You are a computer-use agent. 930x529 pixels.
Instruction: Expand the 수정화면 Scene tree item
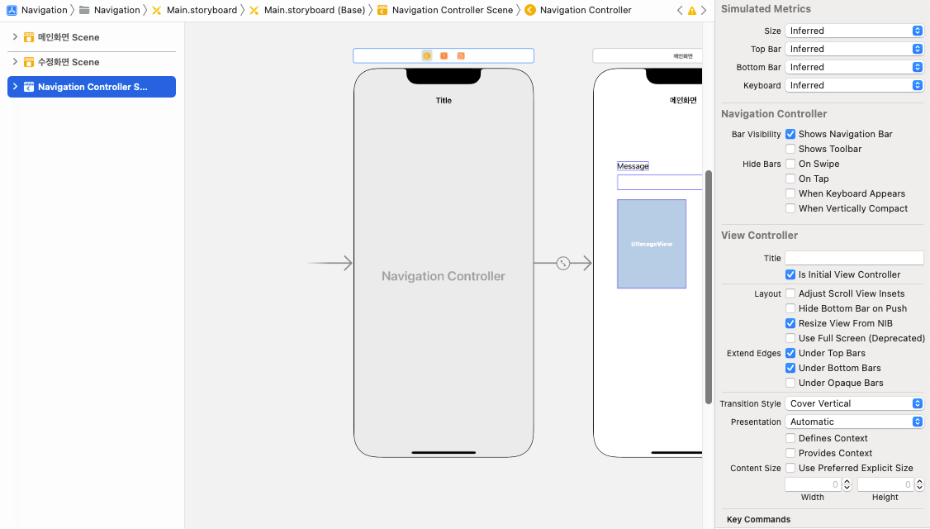pyautogui.click(x=15, y=62)
